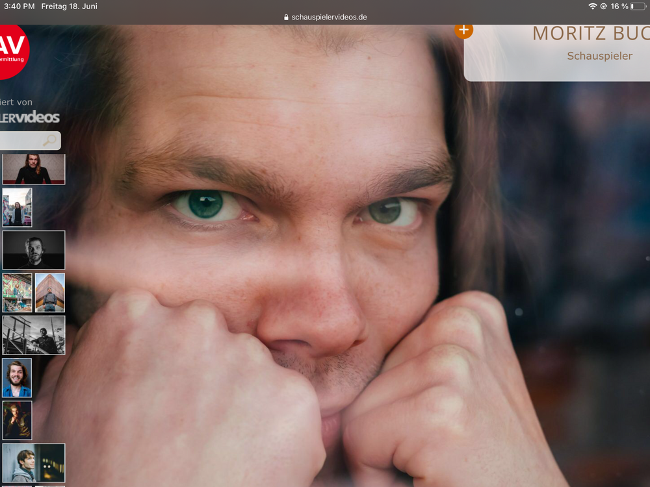The width and height of the screenshot is (650, 487).
Task: Open thumbnail of man on graffiti street
Action: click(17, 207)
